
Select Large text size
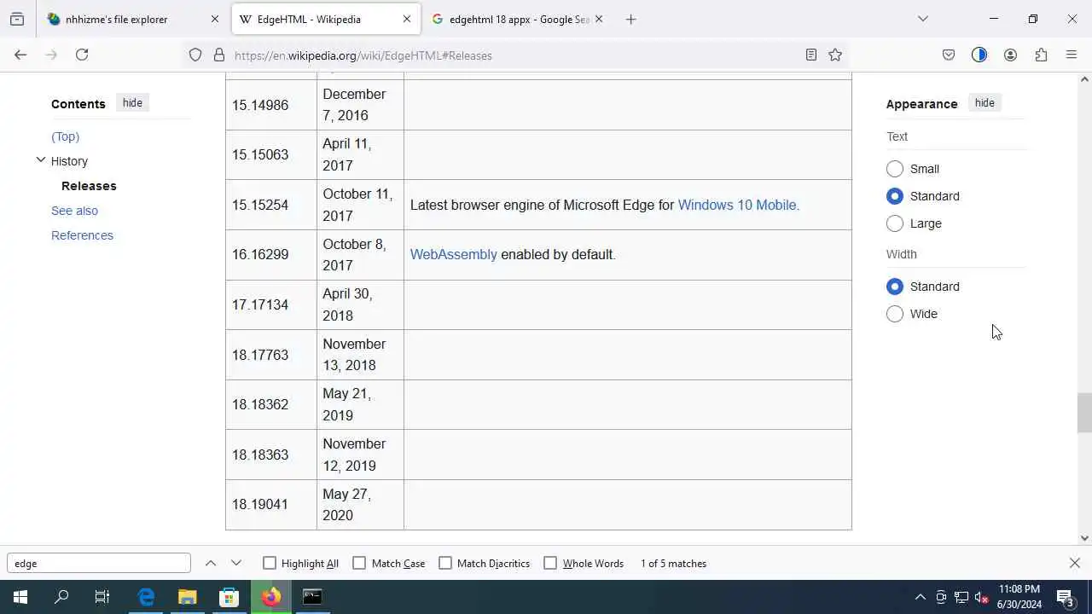coord(895,223)
